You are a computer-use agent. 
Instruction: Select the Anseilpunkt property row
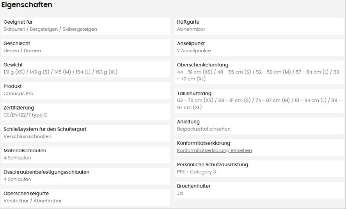pos(259,47)
